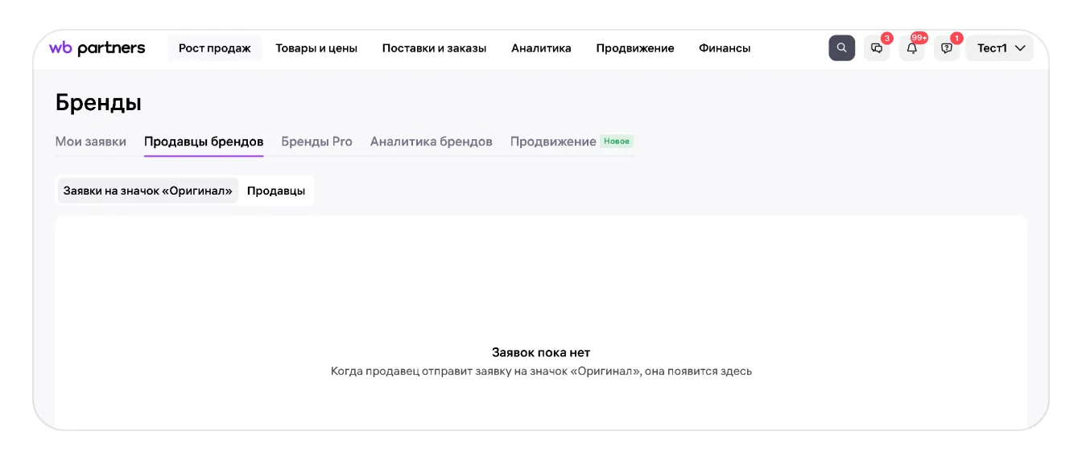Select the Продавцы брендов tab
The image size is (1082, 460).
point(204,142)
